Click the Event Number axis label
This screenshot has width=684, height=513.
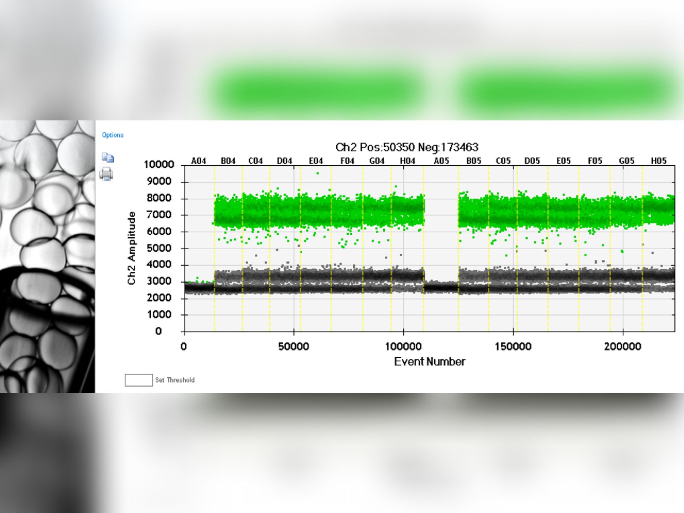pyautogui.click(x=429, y=362)
